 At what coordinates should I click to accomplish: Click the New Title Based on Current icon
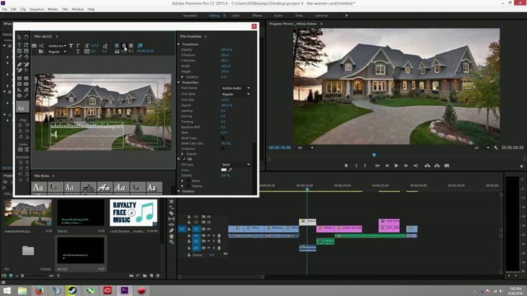34,45
